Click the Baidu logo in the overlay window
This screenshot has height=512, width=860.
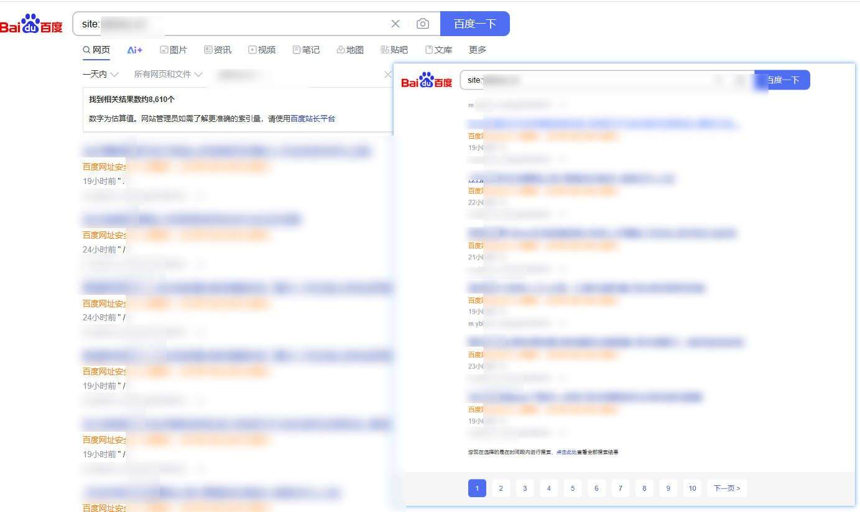click(x=427, y=80)
